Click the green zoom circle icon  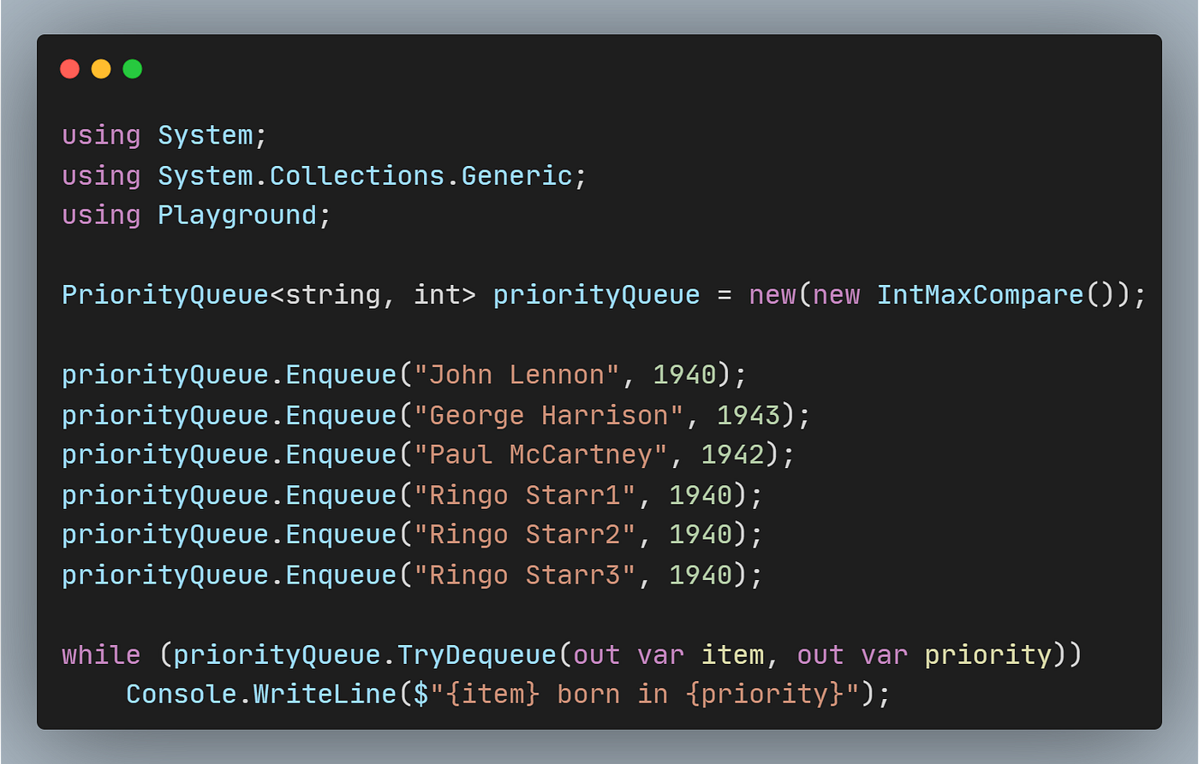tap(132, 68)
